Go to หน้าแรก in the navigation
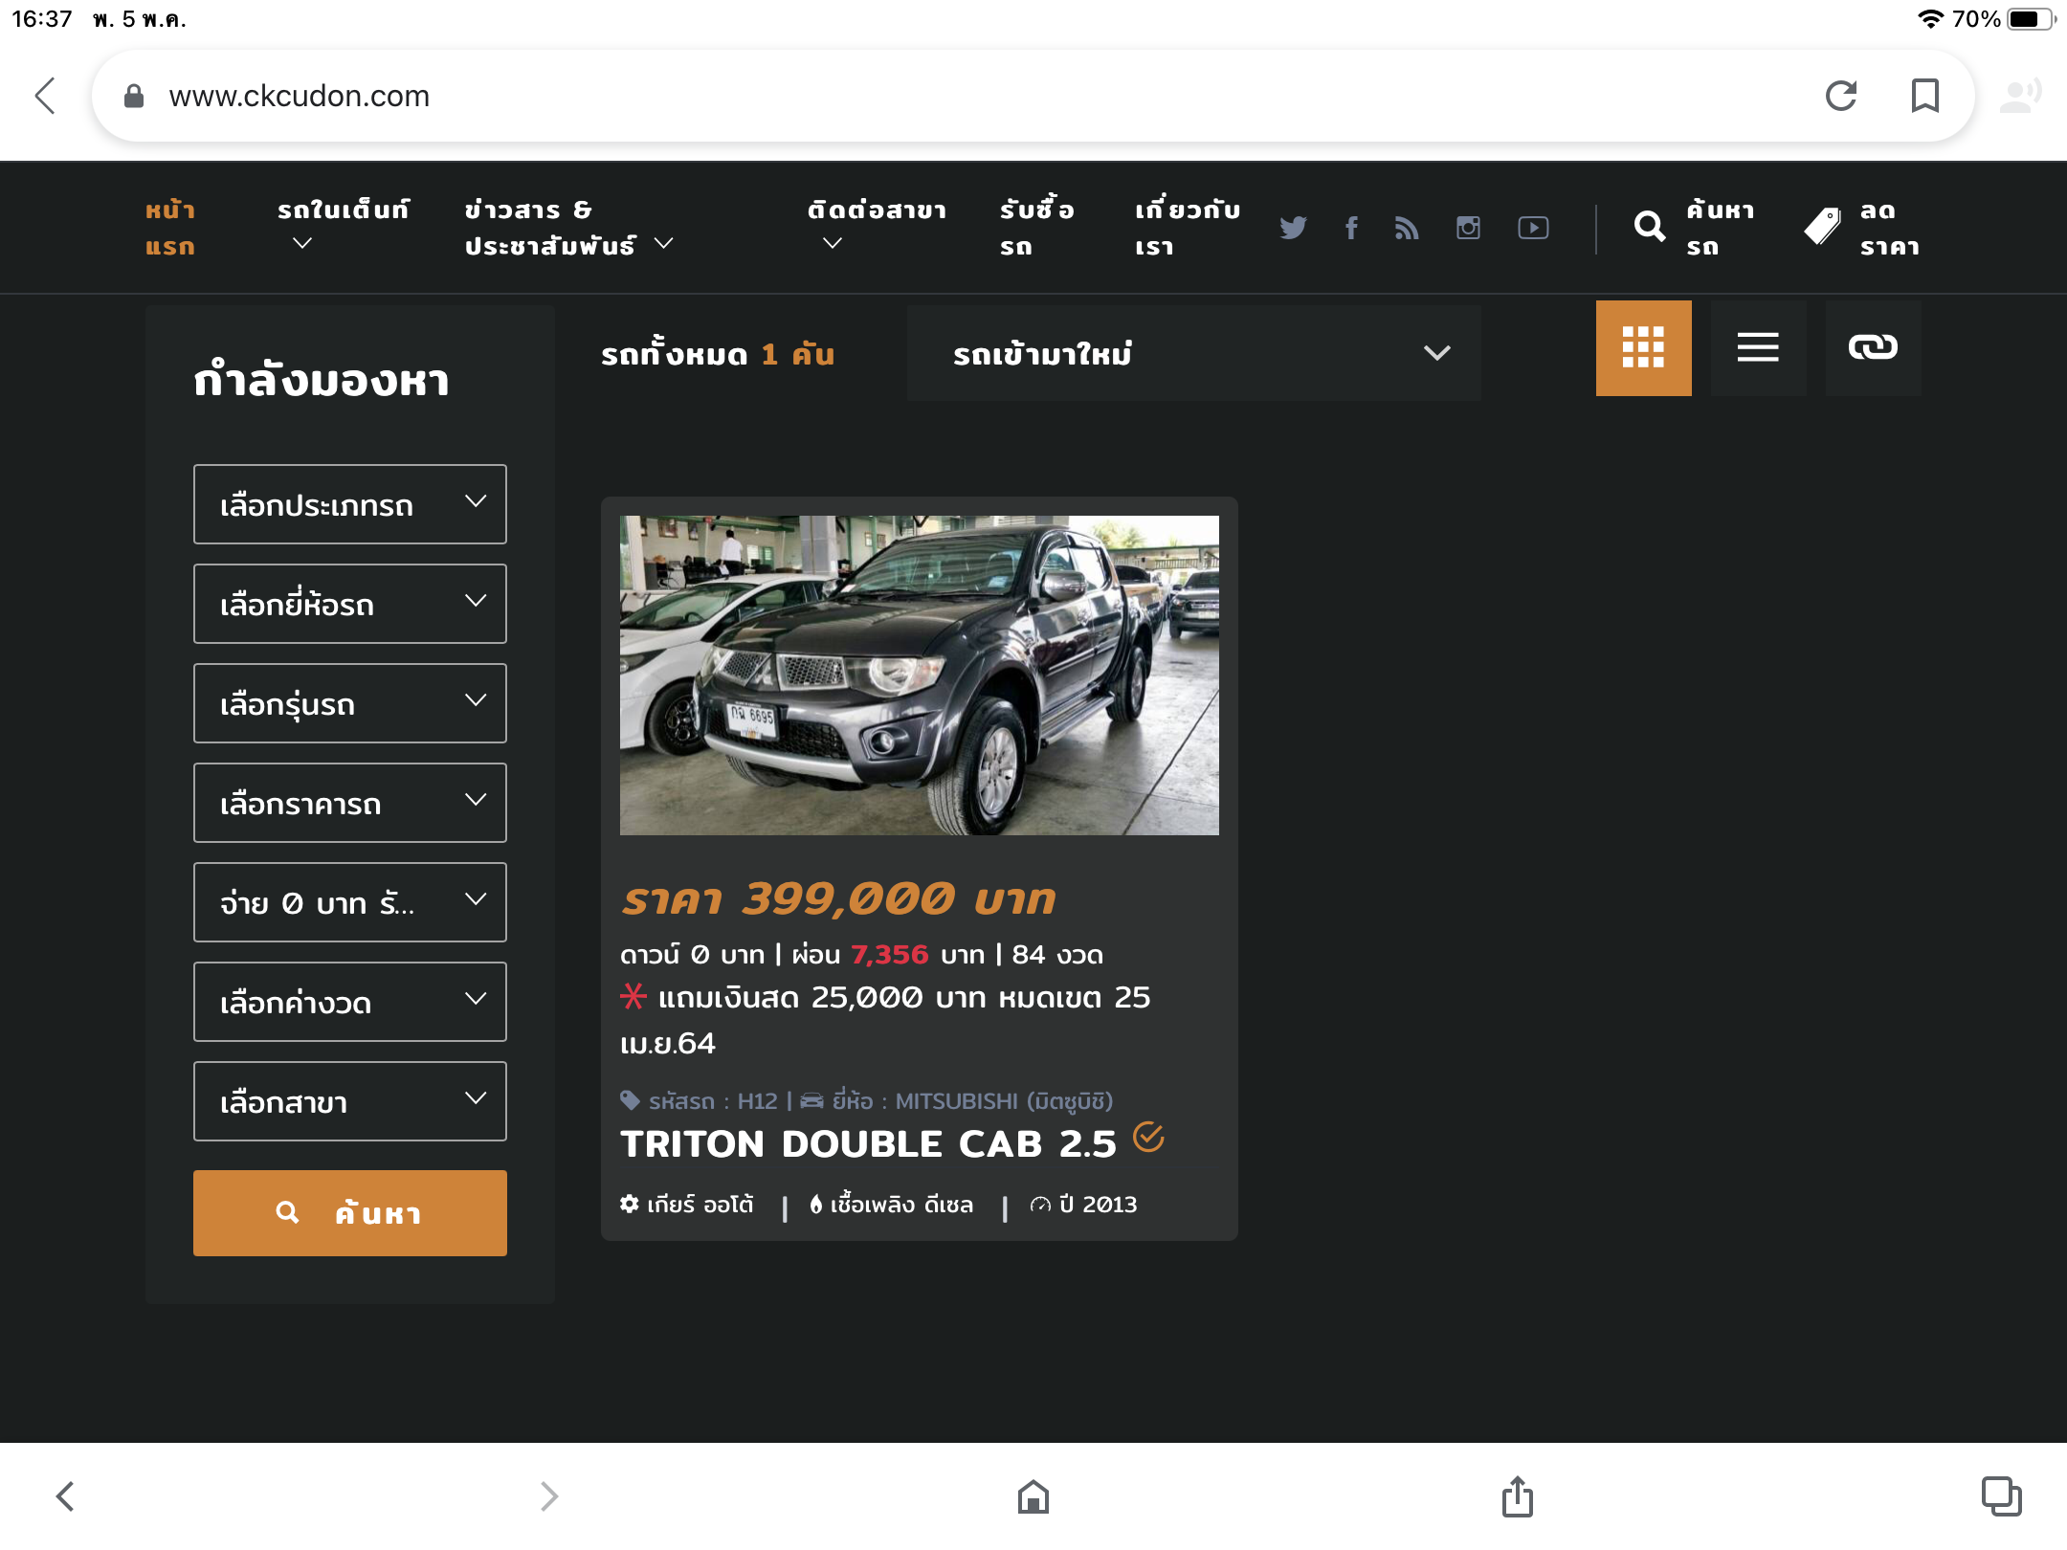 (x=170, y=228)
